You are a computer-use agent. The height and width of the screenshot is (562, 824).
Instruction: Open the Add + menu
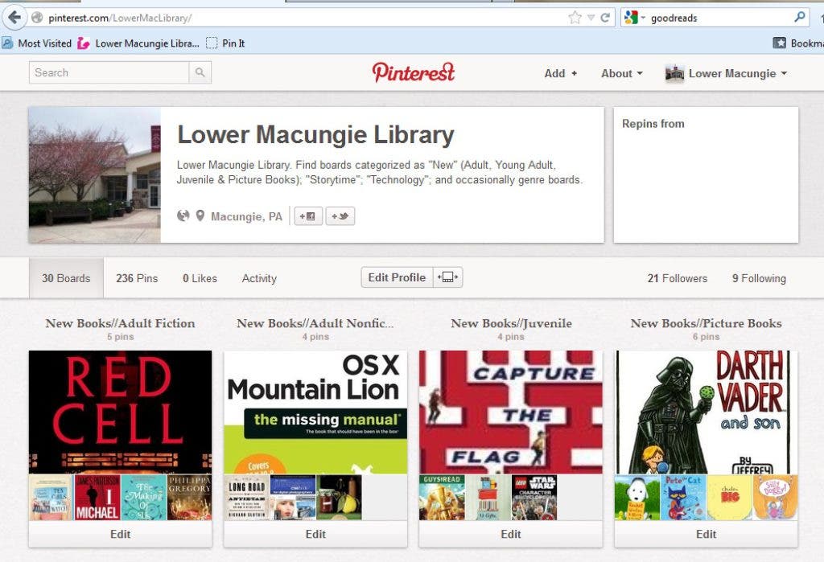[561, 73]
